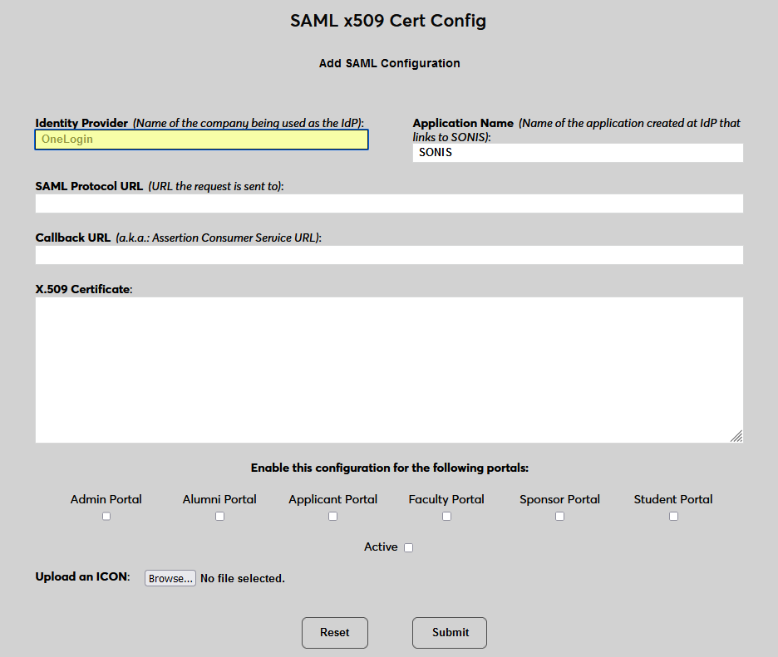Click the Submit button
778x657 pixels.
tap(449, 632)
